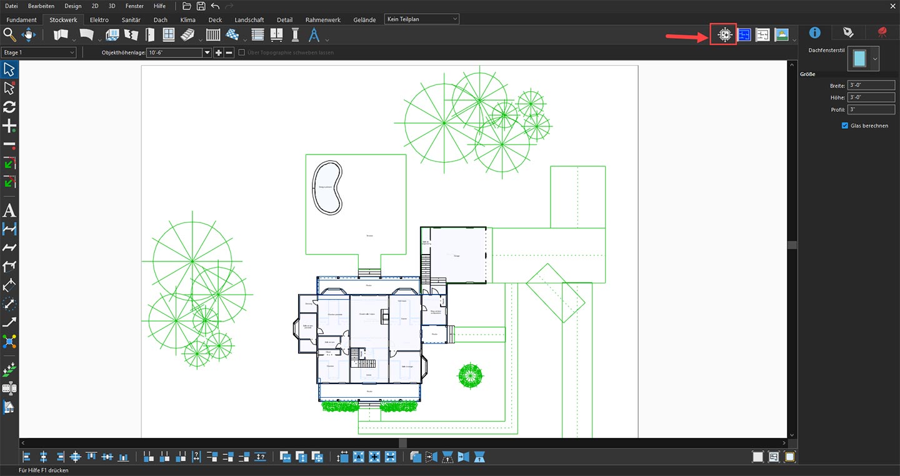Open the Design menu
Screen dimensions: 900x476
coord(72,6)
